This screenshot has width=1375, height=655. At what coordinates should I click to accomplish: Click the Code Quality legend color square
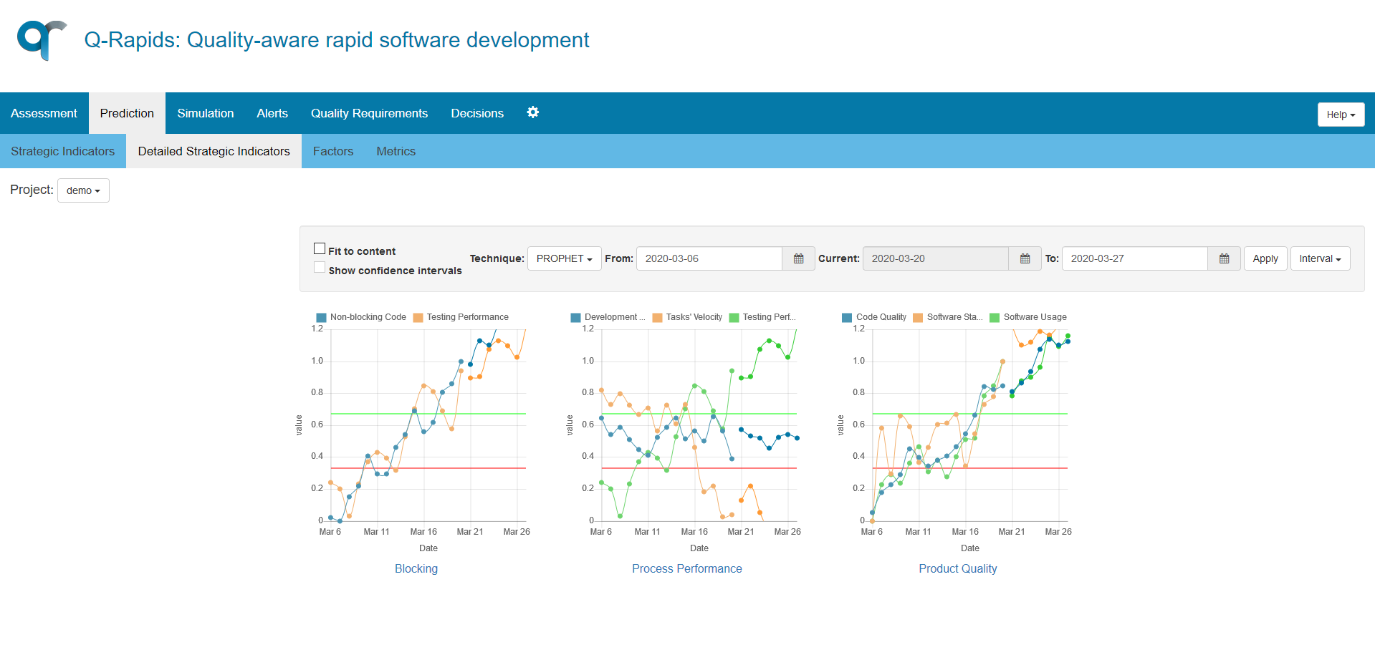click(x=847, y=317)
